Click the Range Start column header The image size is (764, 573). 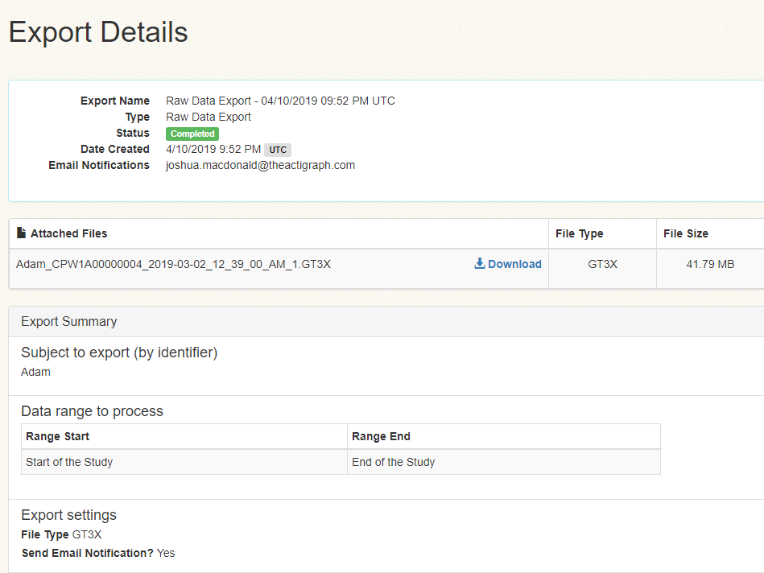pos(58,436)
